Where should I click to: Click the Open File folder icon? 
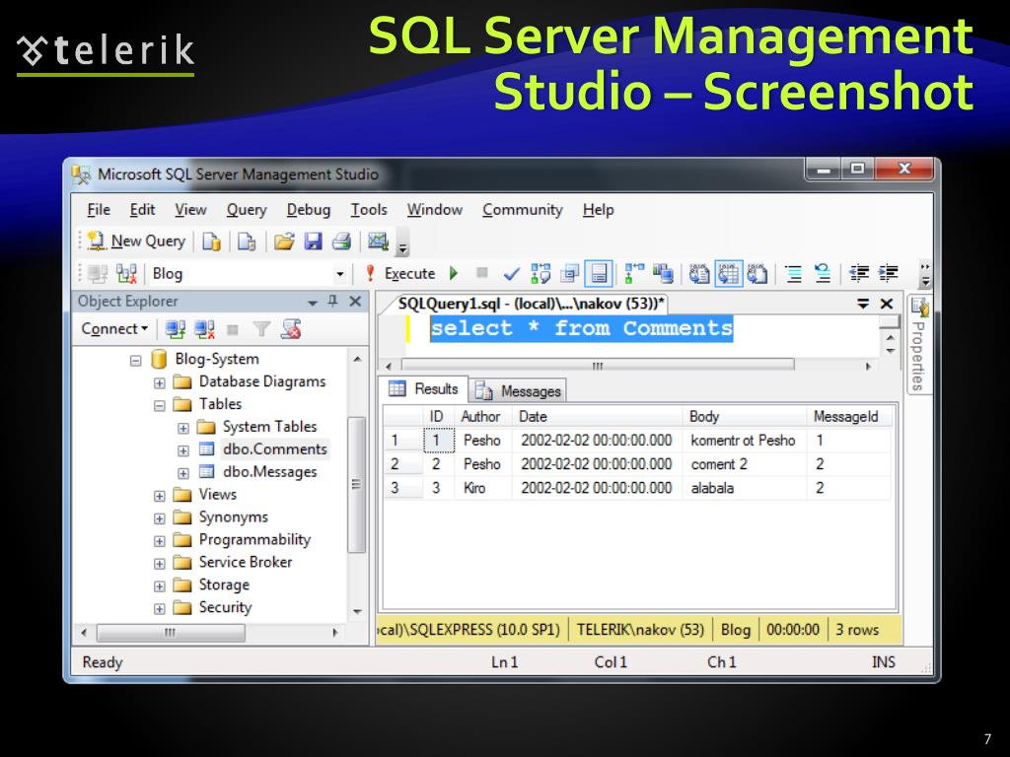[283, 241]
